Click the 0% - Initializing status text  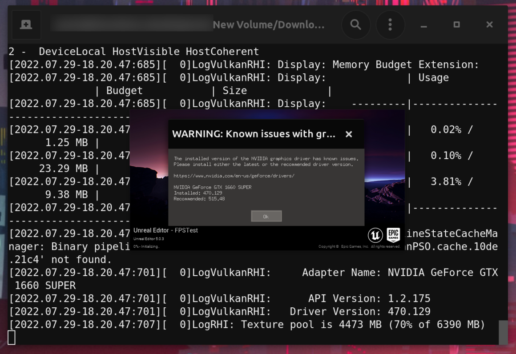point(146,246)
